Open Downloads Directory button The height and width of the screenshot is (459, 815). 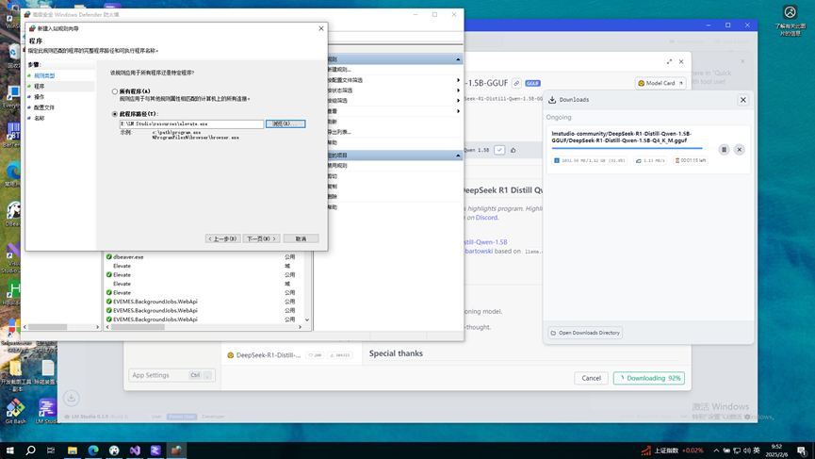585,333
